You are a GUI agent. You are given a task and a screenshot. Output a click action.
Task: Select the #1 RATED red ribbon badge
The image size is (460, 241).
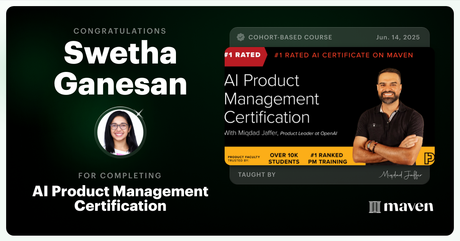(x=242, y=55)
